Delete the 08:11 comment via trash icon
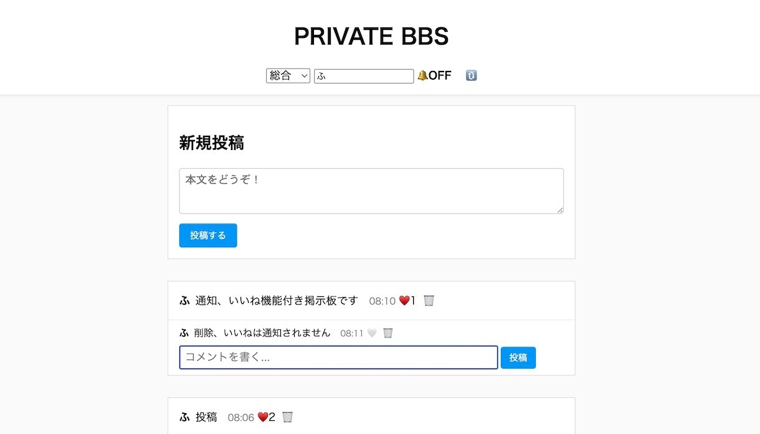The image size is (760, 434). pyautogui.click(x=388, y=333)
